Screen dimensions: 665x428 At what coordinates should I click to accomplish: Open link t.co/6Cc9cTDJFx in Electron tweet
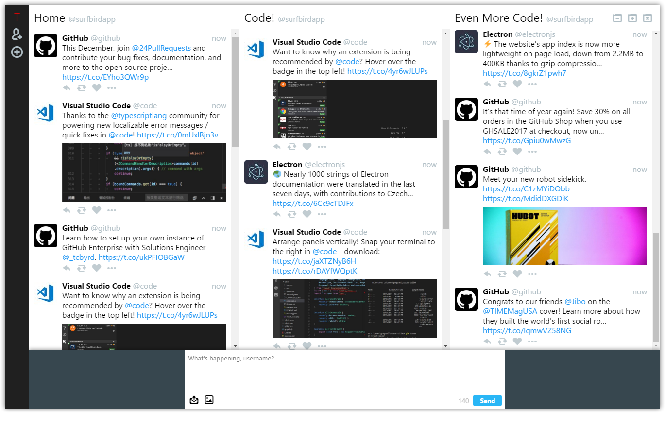(313, 204)
